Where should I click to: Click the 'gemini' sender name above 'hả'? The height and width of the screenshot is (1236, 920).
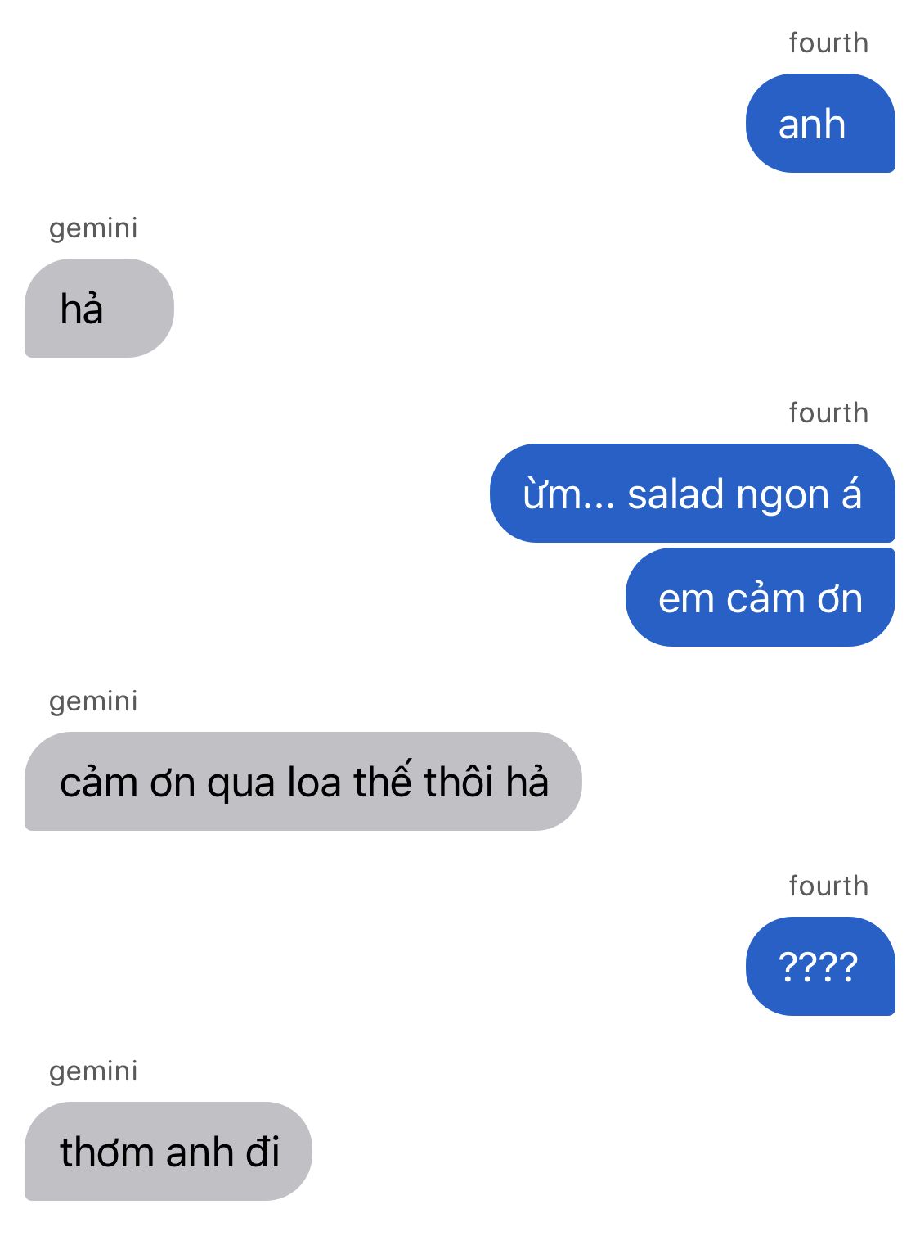[x=93, y=228]
